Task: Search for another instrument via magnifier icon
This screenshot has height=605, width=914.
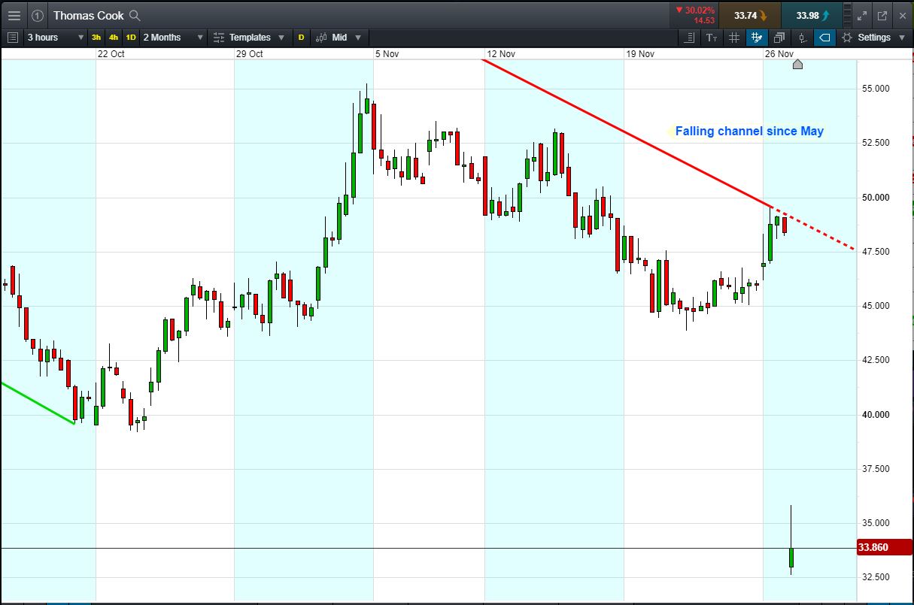Action: point(135,15)
